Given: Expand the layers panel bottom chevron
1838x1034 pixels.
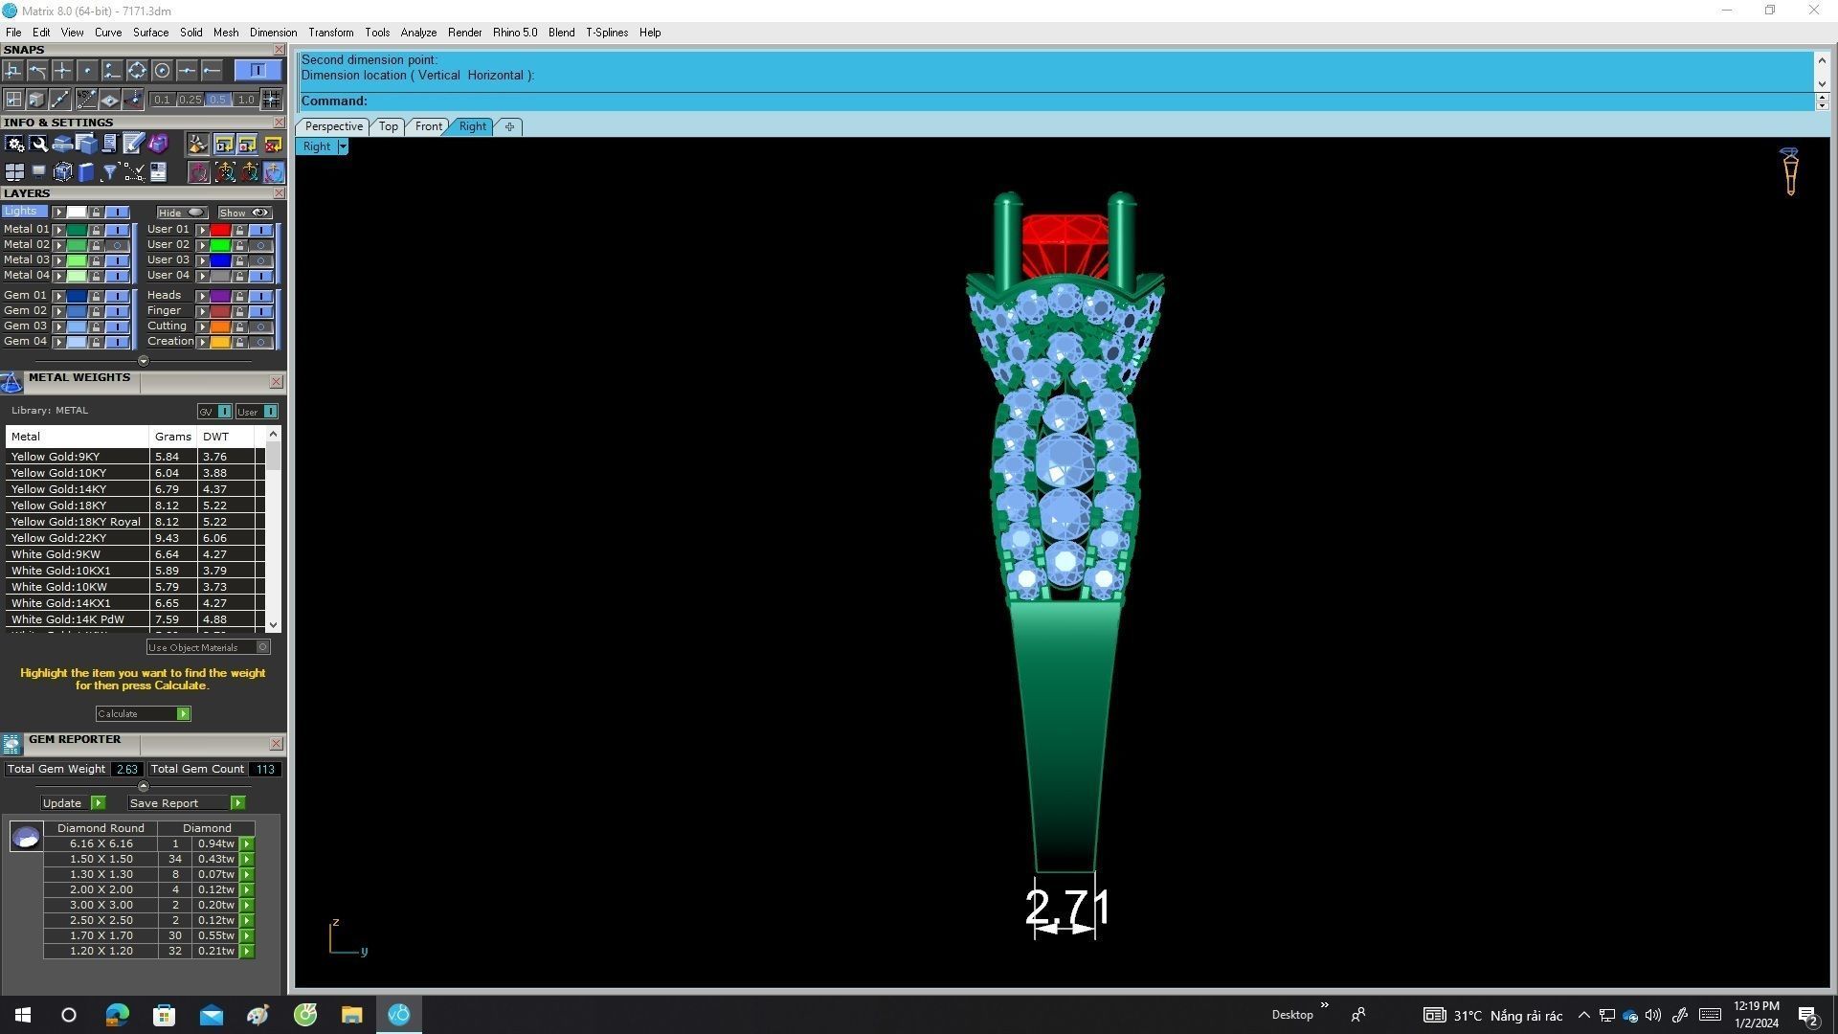Looking at the screenshot, I should pyautogui.click(x=144, y=361).
